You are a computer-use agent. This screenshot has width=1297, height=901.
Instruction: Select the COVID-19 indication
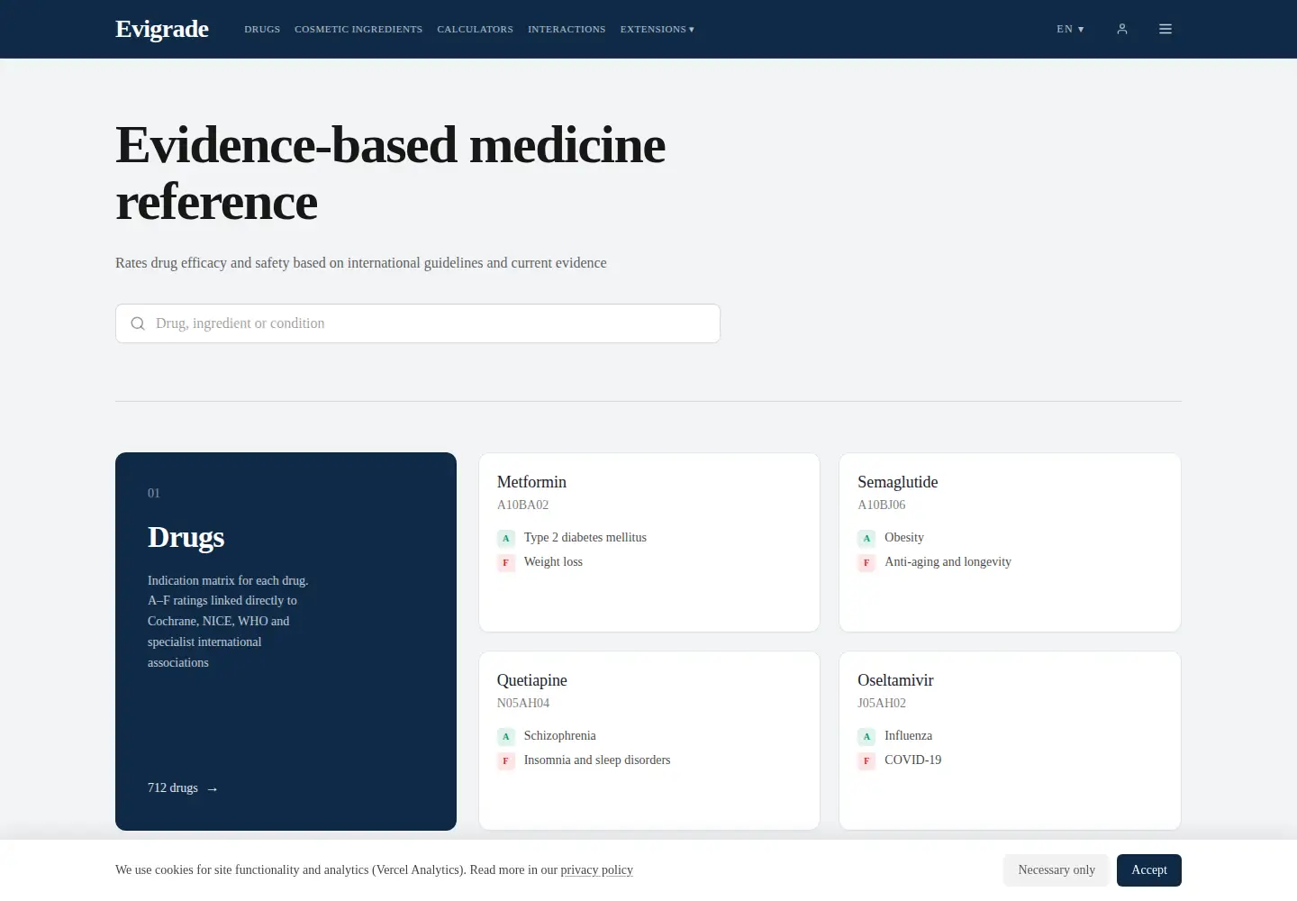pos(913,760)
